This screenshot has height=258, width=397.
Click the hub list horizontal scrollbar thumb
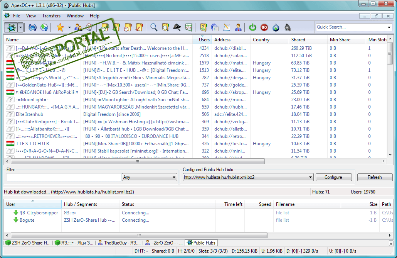tap(138, 161)
